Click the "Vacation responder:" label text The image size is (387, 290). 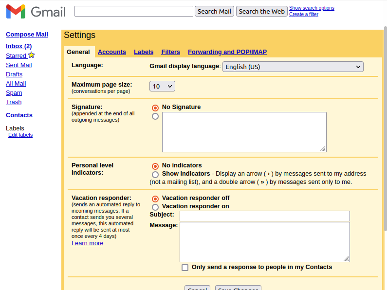[101, 198]
